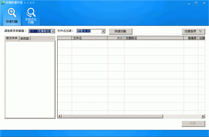Viewport: 209px width, 137px height.
Task: Open the target disk dropdown arrow
Action: point(53,31)
